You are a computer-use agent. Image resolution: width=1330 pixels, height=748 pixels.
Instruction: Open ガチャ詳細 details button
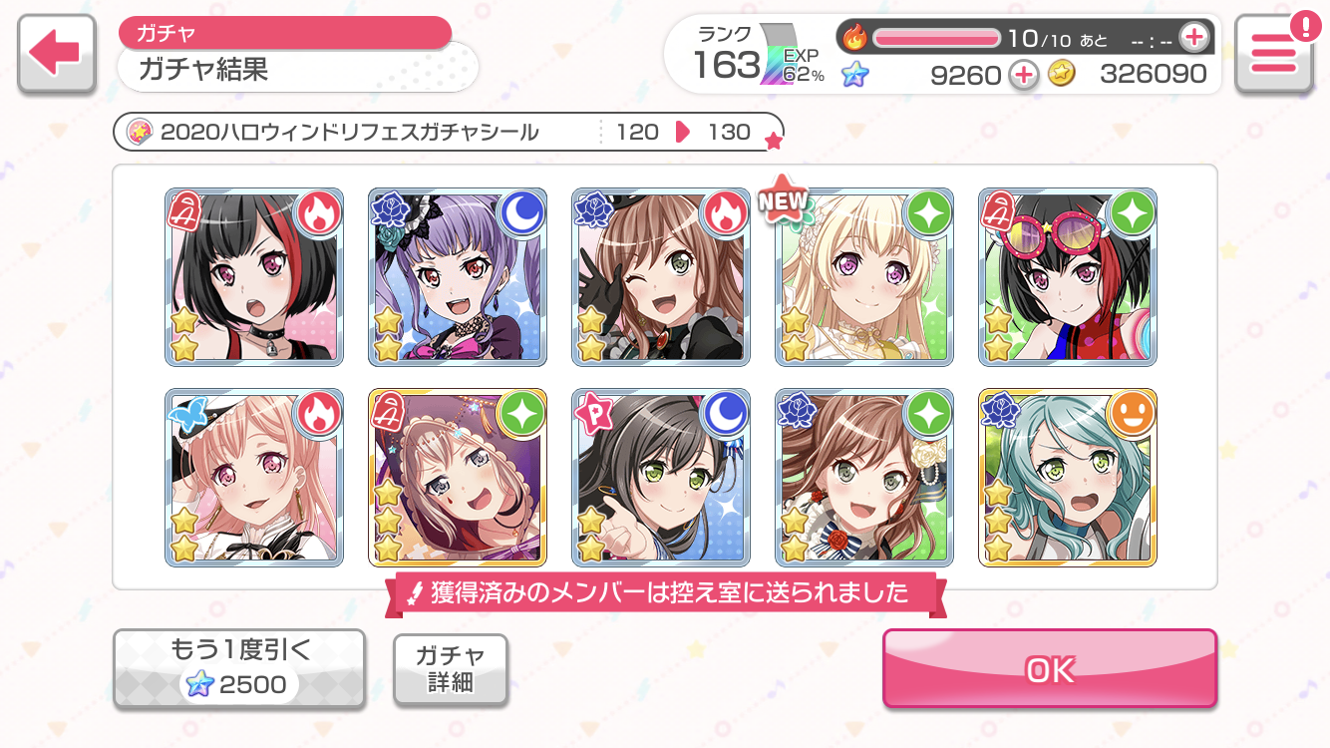[451, 669]
